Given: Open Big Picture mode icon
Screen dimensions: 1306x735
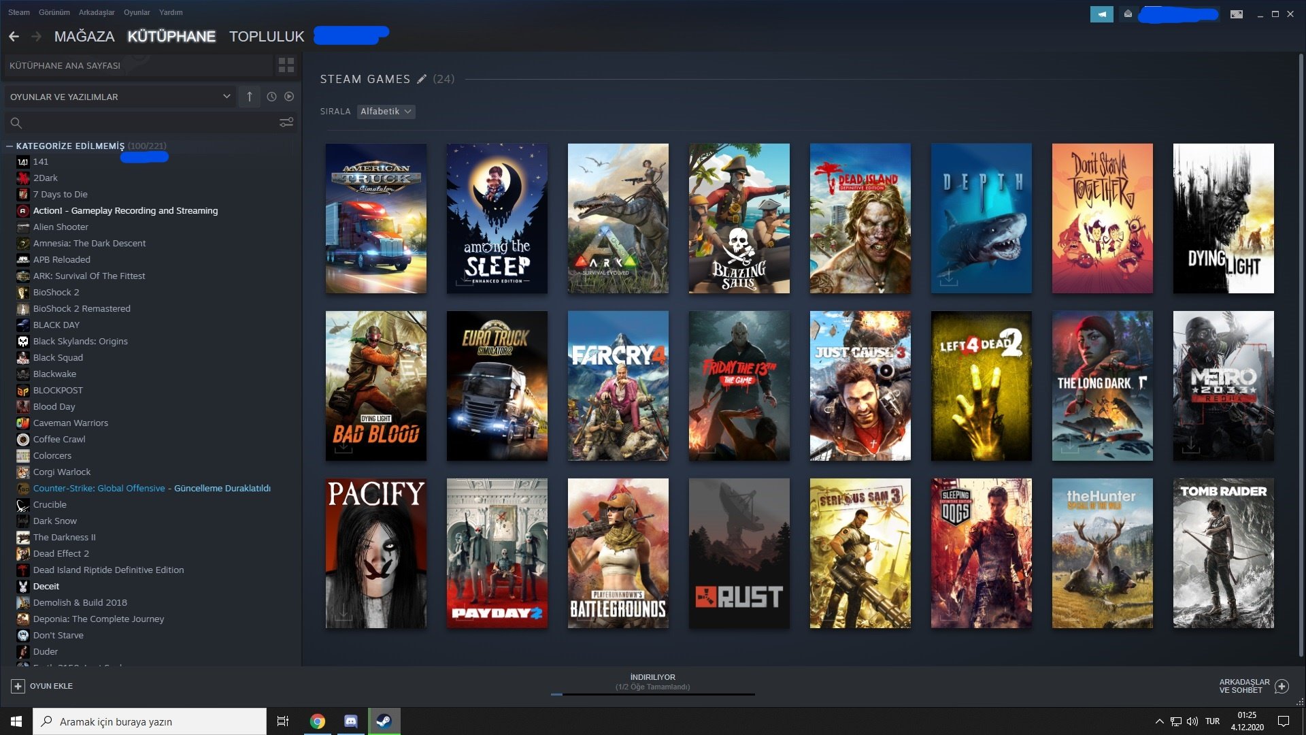Looking at the screenshot, I should [x=1237, y=14].
